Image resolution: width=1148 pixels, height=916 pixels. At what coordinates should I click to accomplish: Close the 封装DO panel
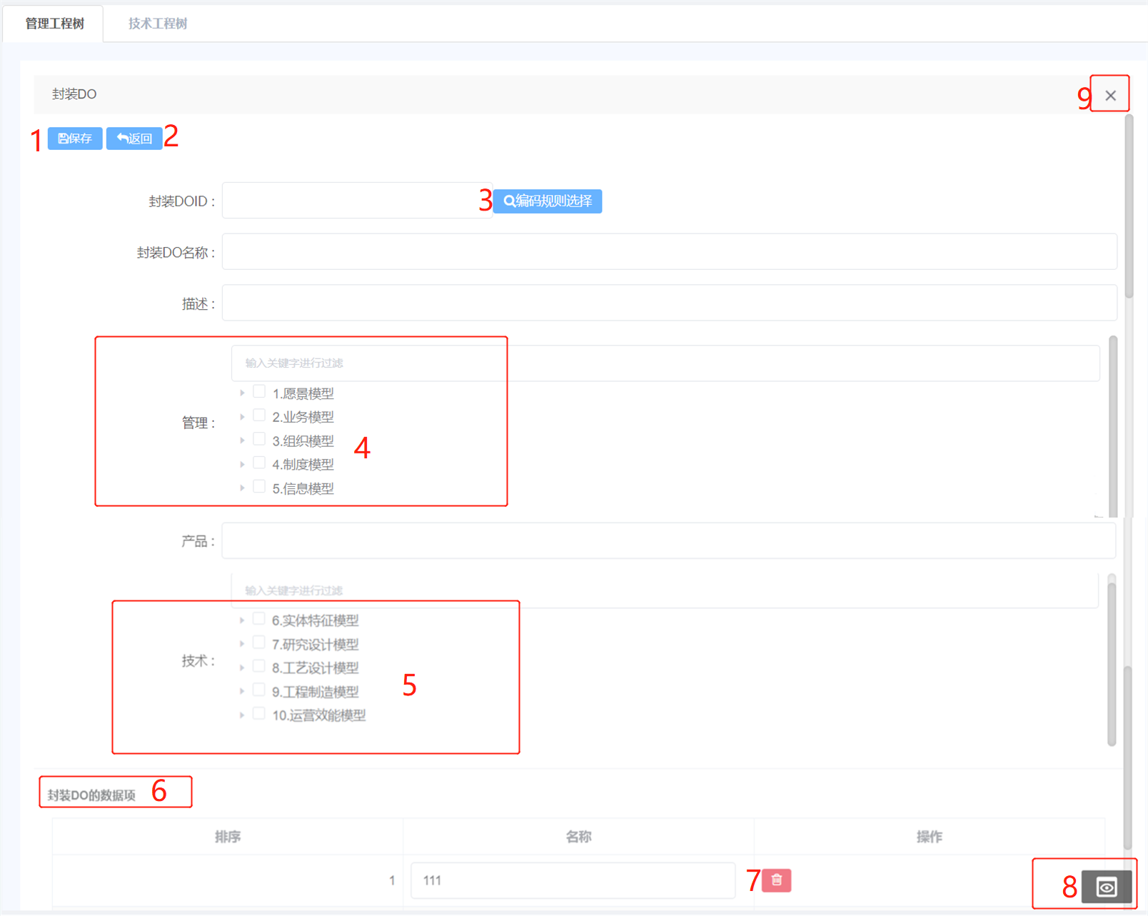[x=1110, y=95]
